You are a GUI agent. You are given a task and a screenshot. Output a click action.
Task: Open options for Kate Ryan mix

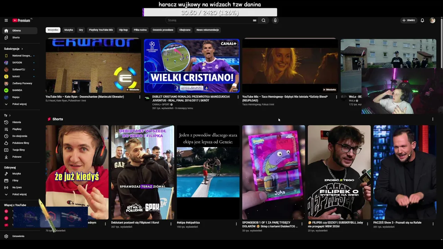tap(140, 97)
